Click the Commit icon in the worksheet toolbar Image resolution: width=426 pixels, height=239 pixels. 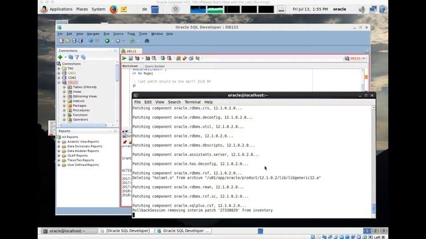click(x=162, y=58)
